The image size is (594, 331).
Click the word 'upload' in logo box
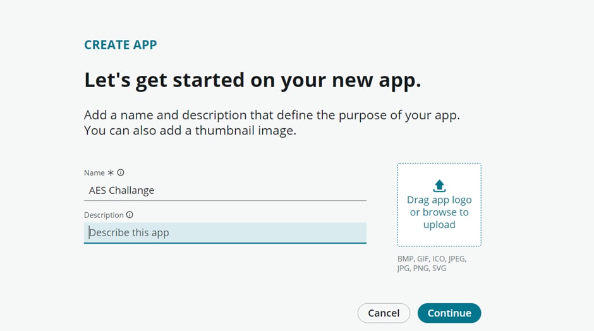(x=439, y=225)
